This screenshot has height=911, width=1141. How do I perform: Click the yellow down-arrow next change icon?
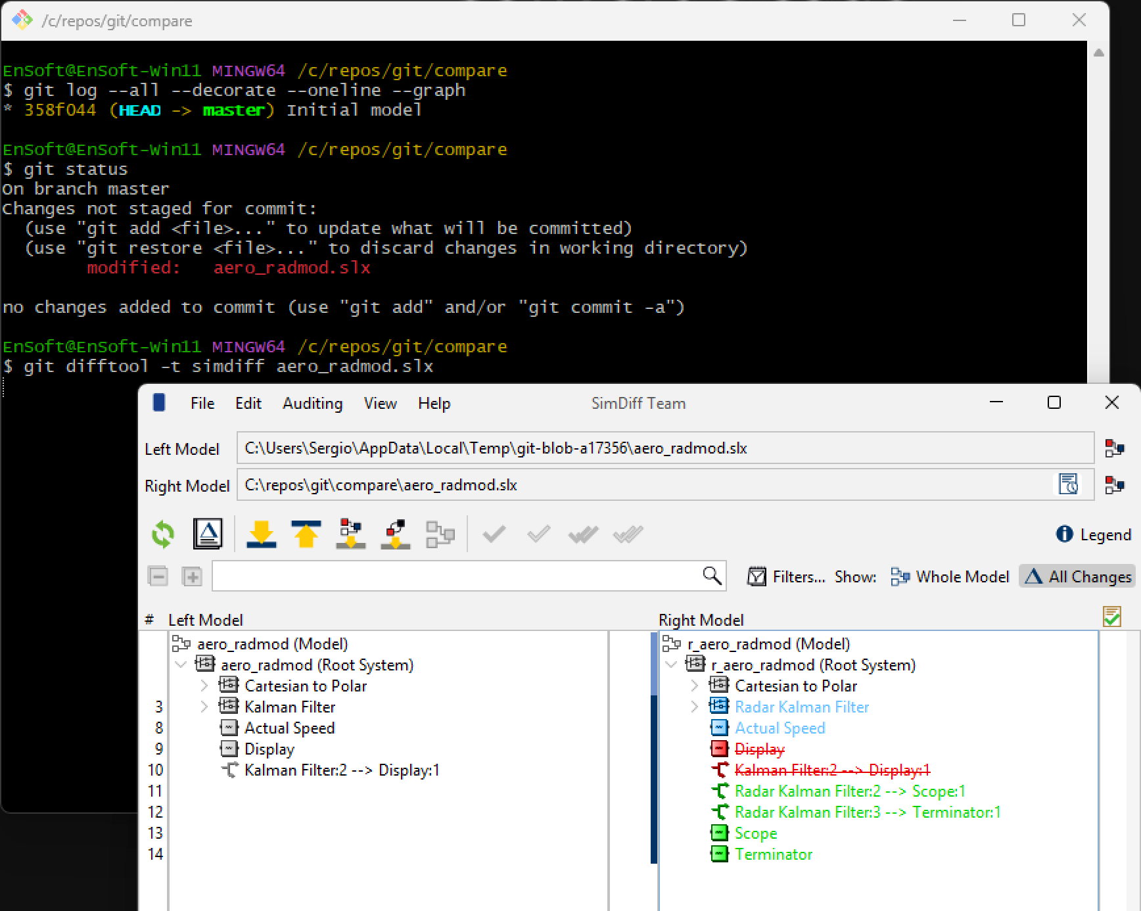(x=262, y=534)
